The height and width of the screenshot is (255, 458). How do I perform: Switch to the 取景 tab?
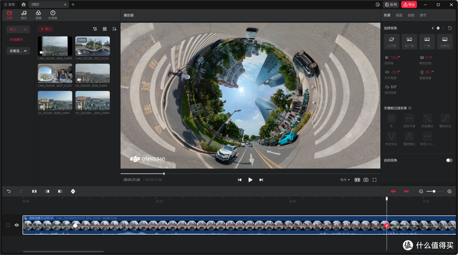point(387,15)
